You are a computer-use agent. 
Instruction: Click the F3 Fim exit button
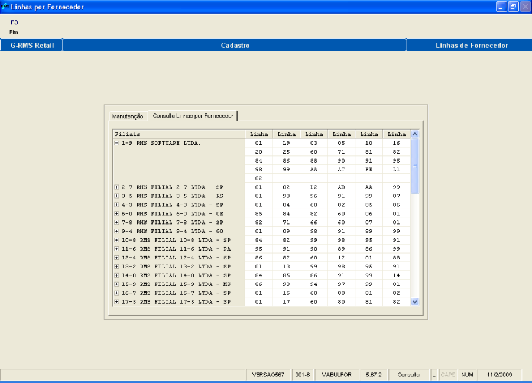tap(14, 26)
